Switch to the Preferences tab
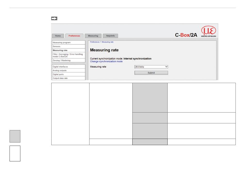This screenshot has height=172, width=245. coord(74,36)
